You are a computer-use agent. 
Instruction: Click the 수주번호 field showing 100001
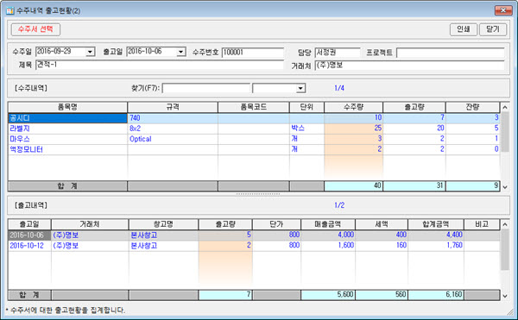253,52
